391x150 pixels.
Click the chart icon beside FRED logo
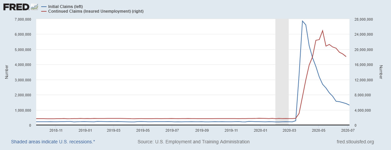click(34, 7)
